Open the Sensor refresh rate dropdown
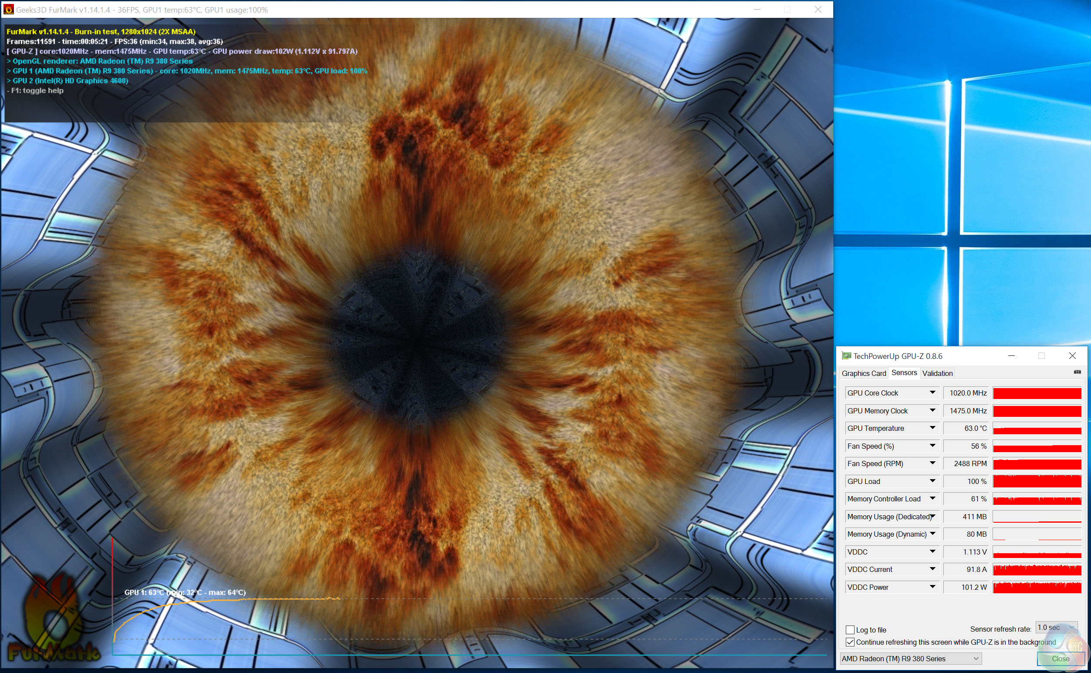The width and height of the screenshot is (1091, 673). pyautogui.click(x=1056, y=628)
